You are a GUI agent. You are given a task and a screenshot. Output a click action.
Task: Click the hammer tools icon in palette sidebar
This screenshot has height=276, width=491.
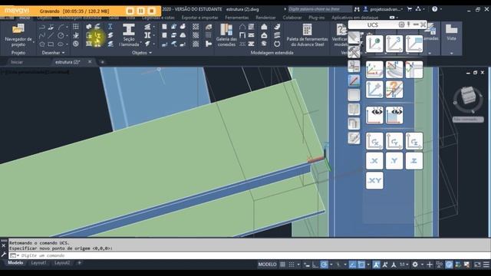pyautogui.click(x=354, y=52)
